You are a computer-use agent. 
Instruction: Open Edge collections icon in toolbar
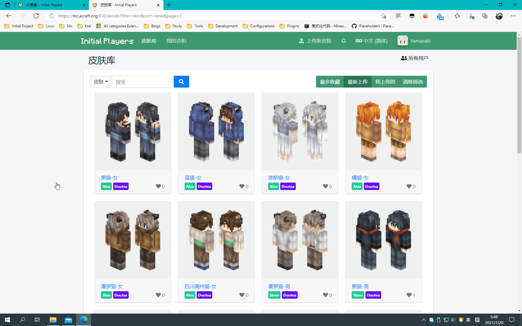(x=485, y=16)
